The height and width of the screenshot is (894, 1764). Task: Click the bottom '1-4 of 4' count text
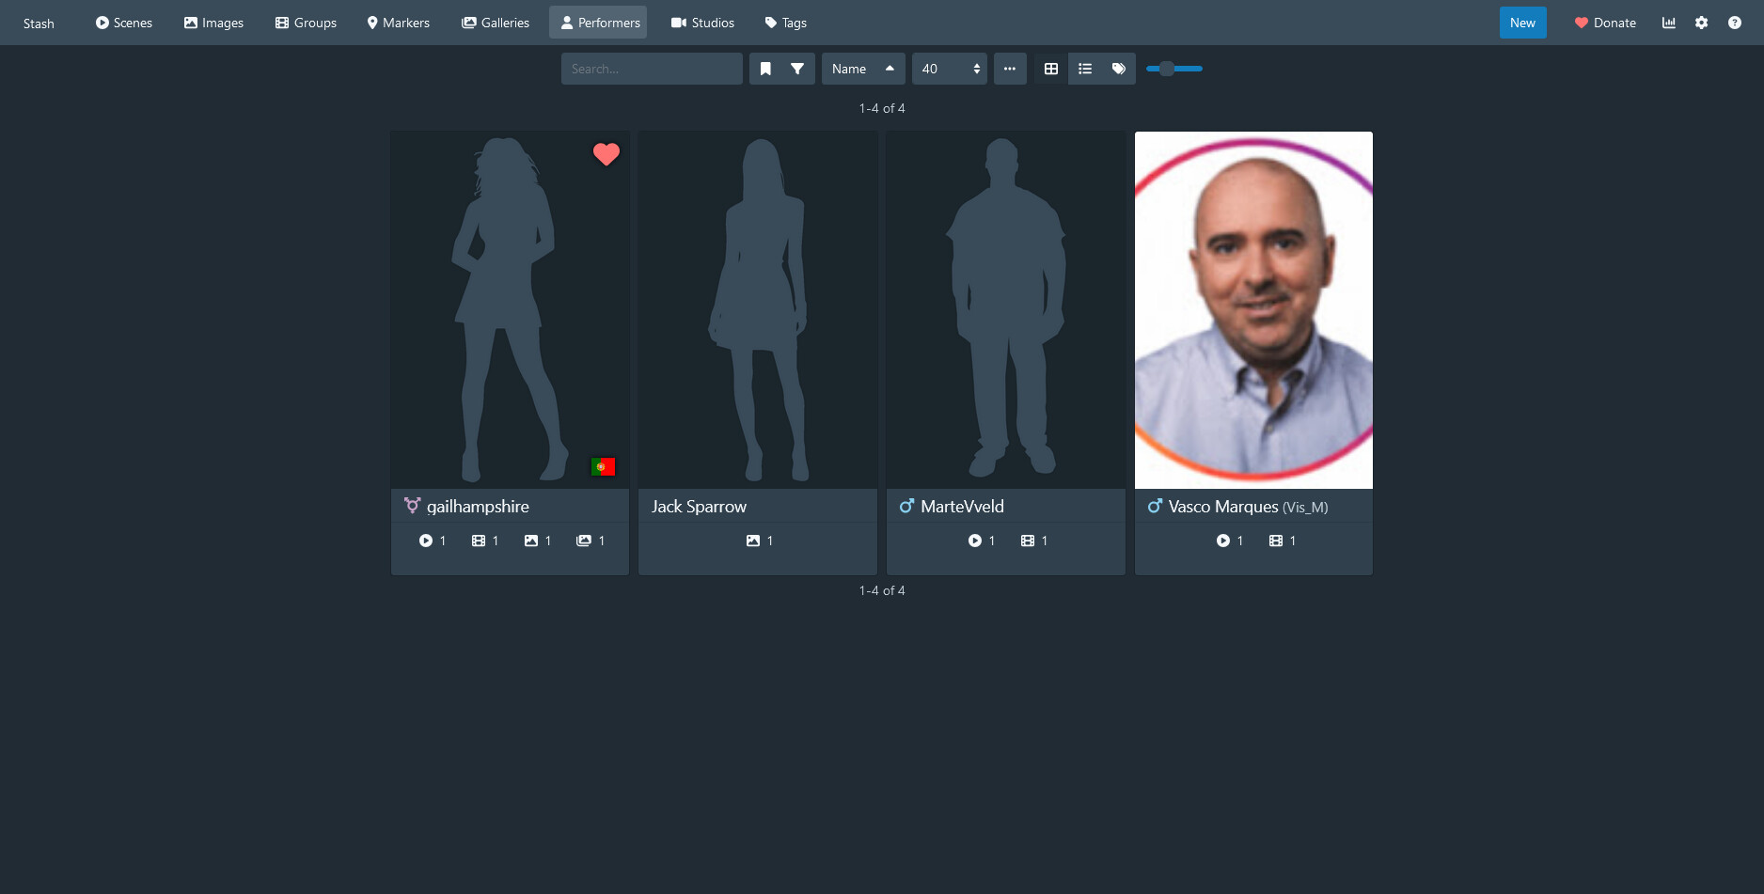click(x=882, y=590)
